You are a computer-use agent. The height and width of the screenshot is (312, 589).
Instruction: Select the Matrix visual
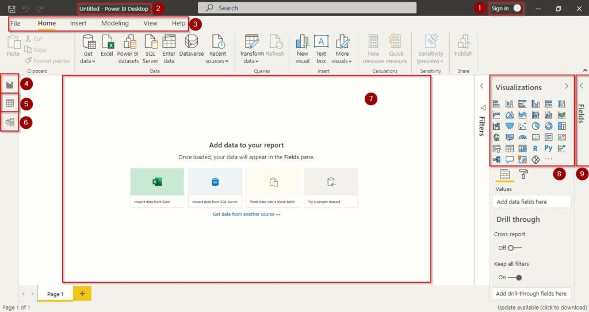click(522, 149)
